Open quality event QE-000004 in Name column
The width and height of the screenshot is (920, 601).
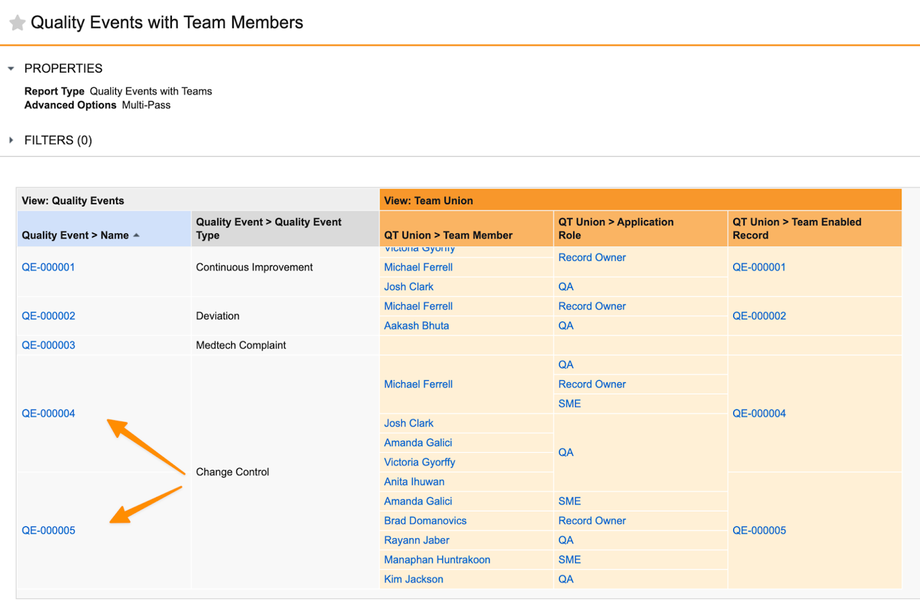coord(48,413)
